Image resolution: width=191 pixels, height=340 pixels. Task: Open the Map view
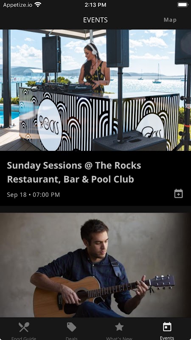point(170,20)
